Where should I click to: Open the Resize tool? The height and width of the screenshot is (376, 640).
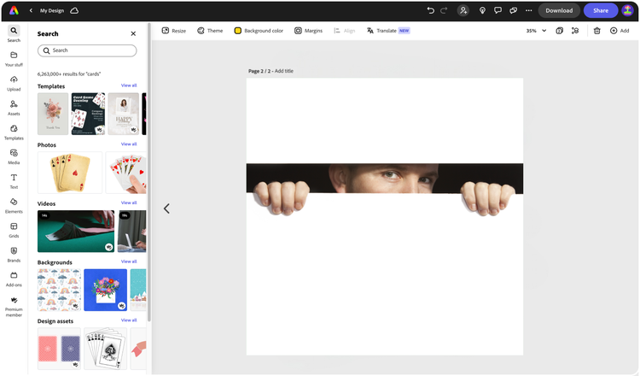[x=174, y=31]
